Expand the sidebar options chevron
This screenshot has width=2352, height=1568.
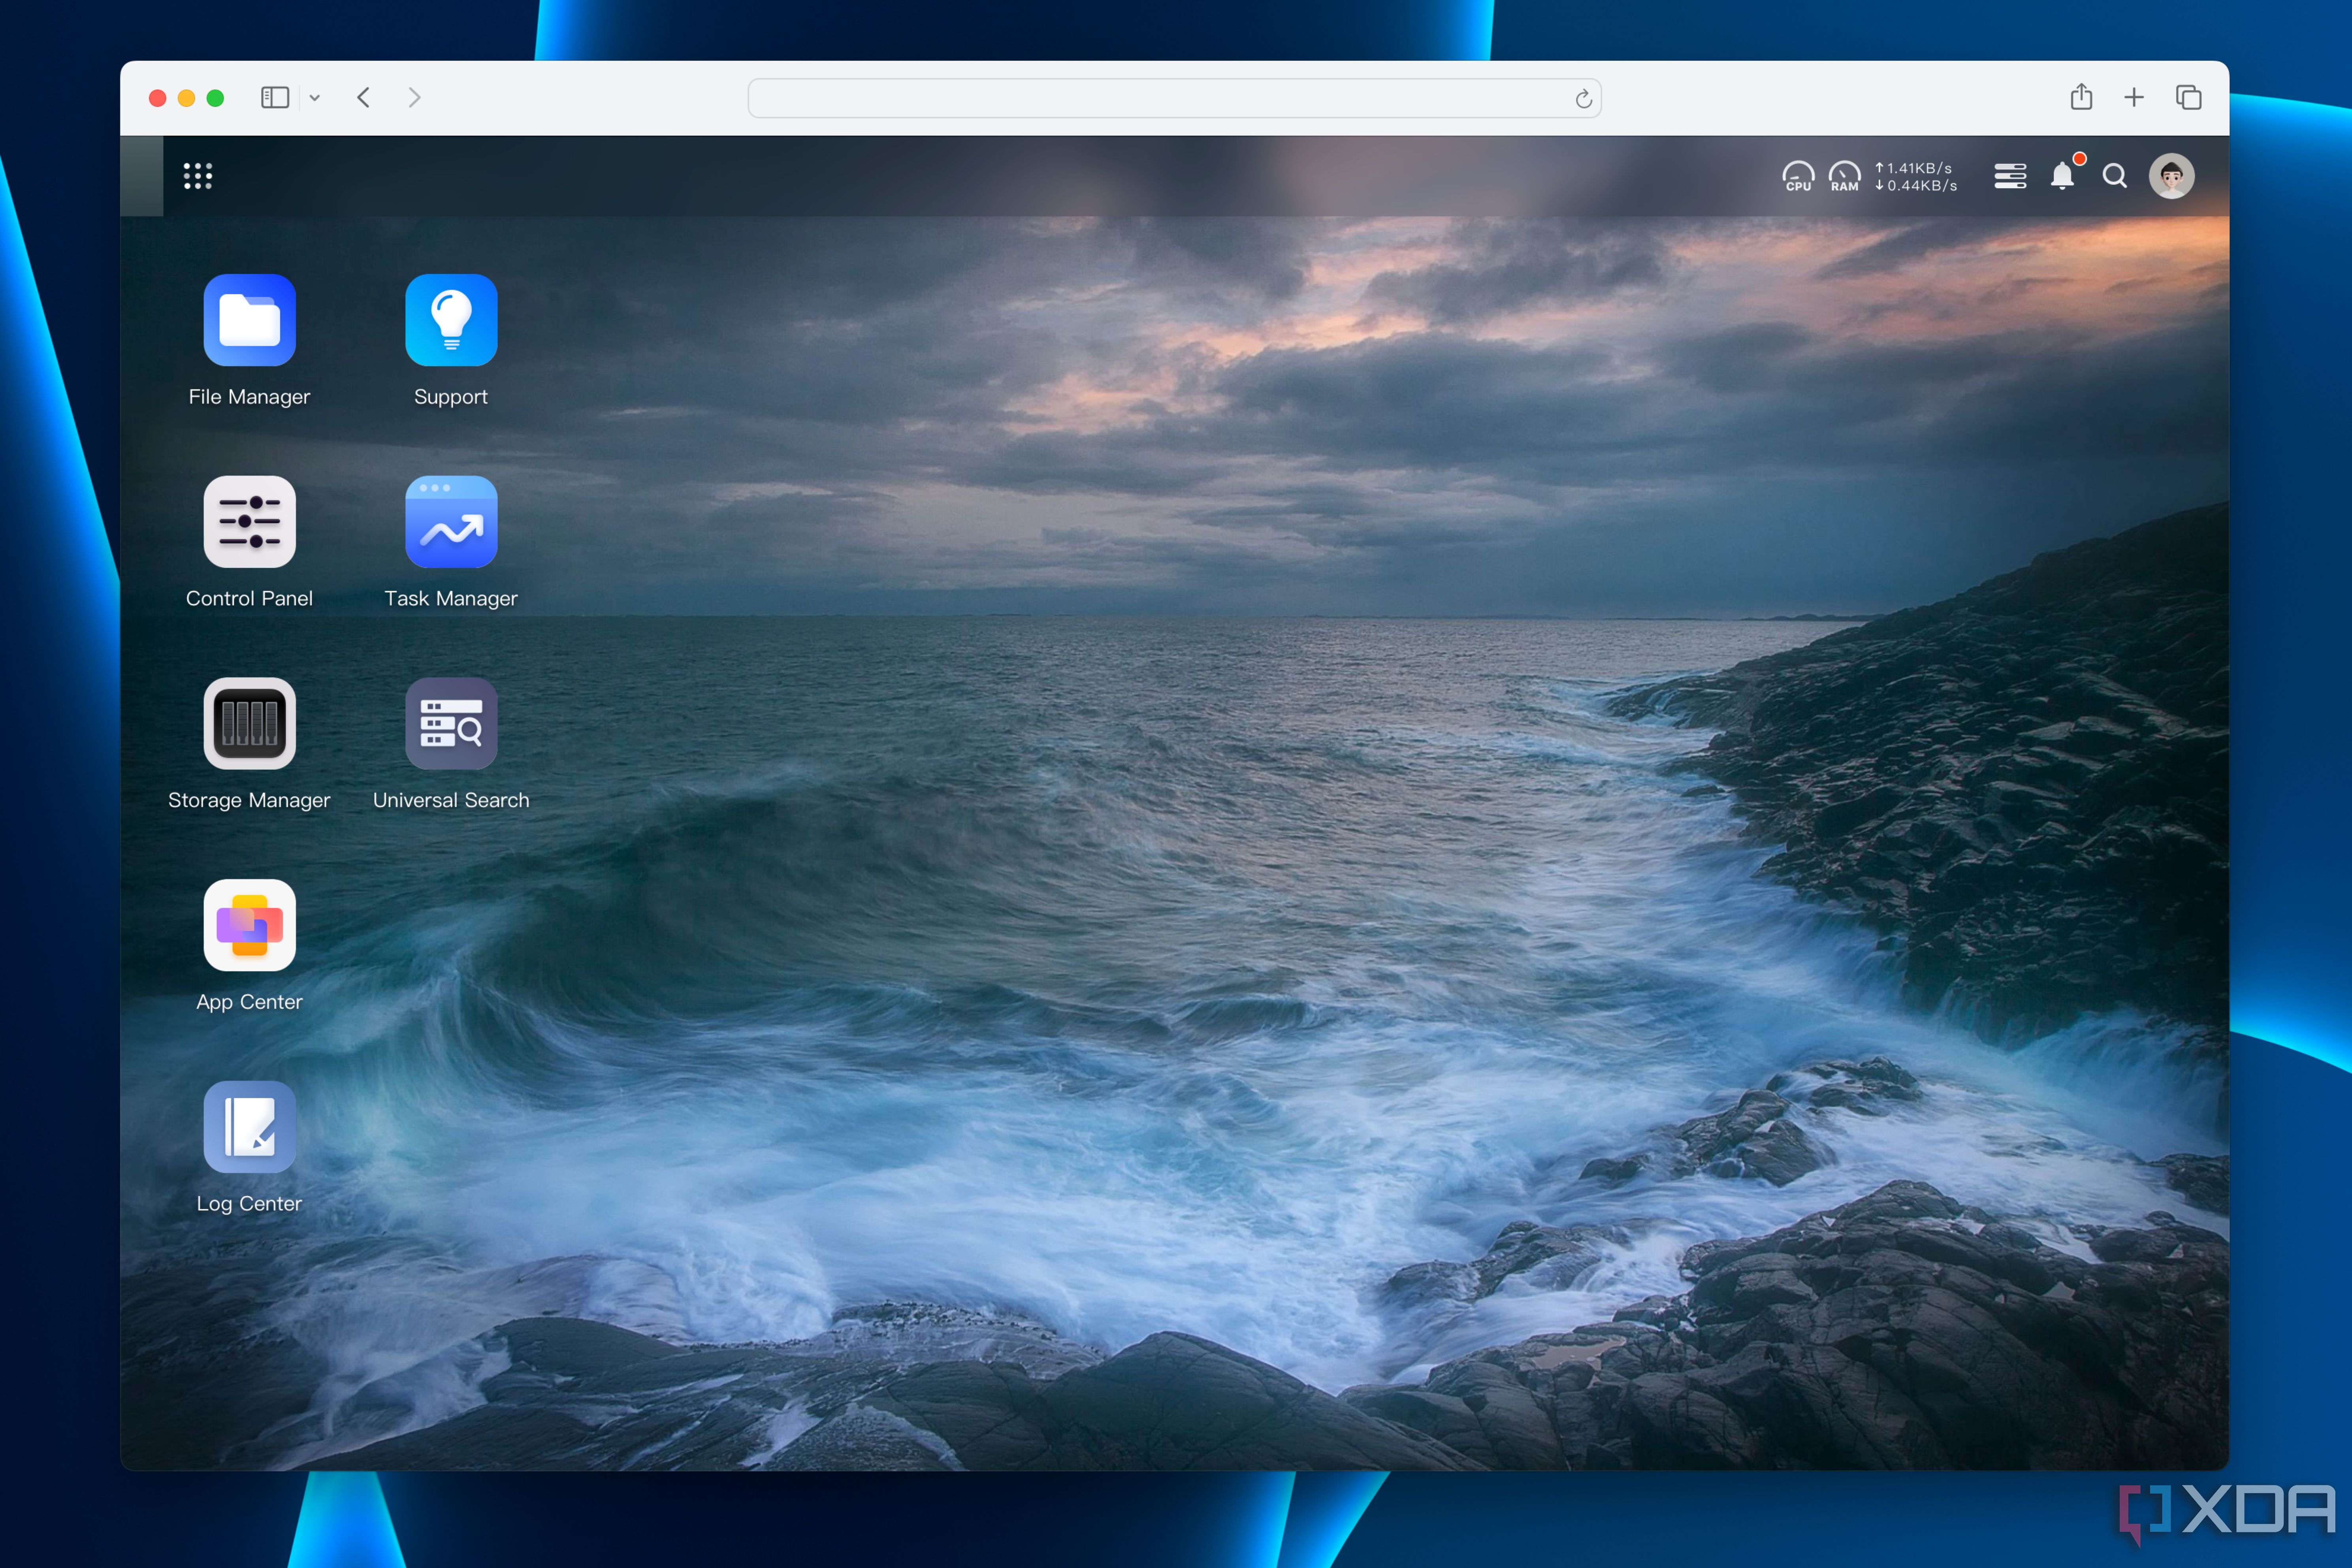click(314, 97)
